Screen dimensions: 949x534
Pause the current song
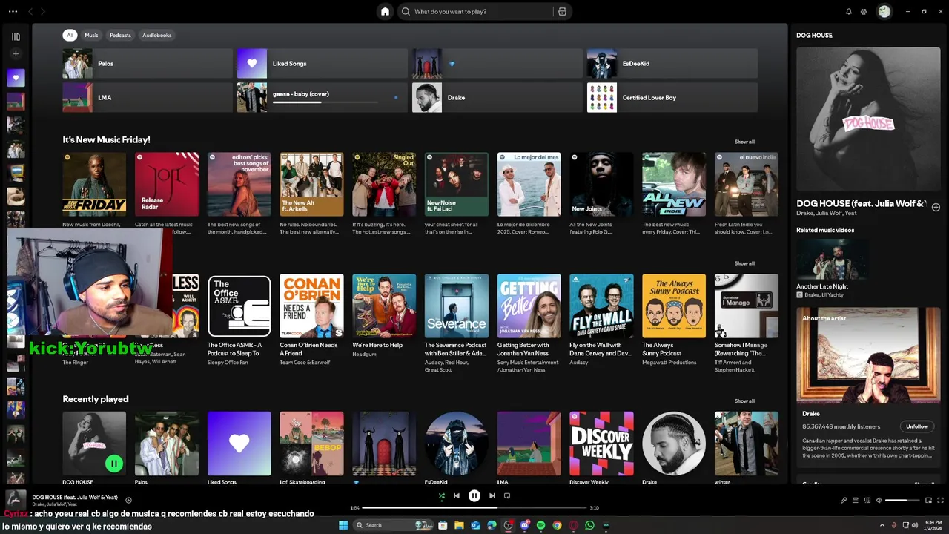tap(474, 495)
